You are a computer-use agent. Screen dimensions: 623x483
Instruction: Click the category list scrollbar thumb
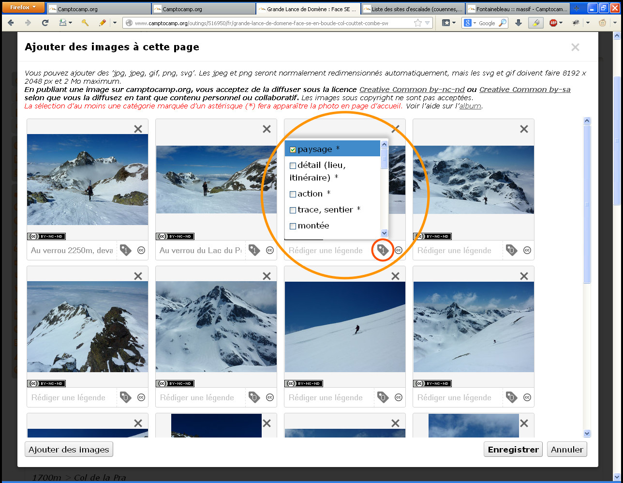[x=385, y=158]
